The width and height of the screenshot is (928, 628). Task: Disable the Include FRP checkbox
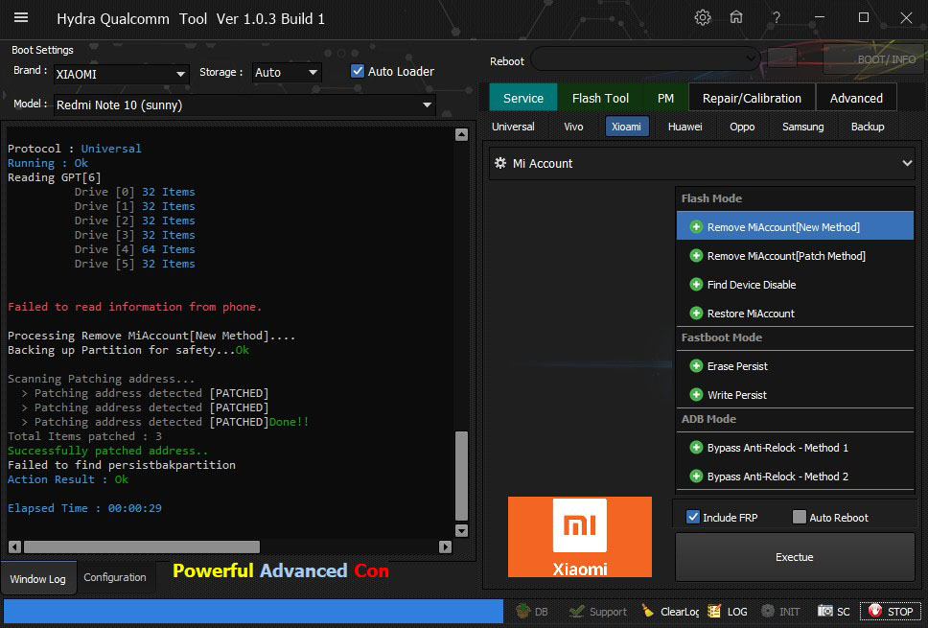693,518
